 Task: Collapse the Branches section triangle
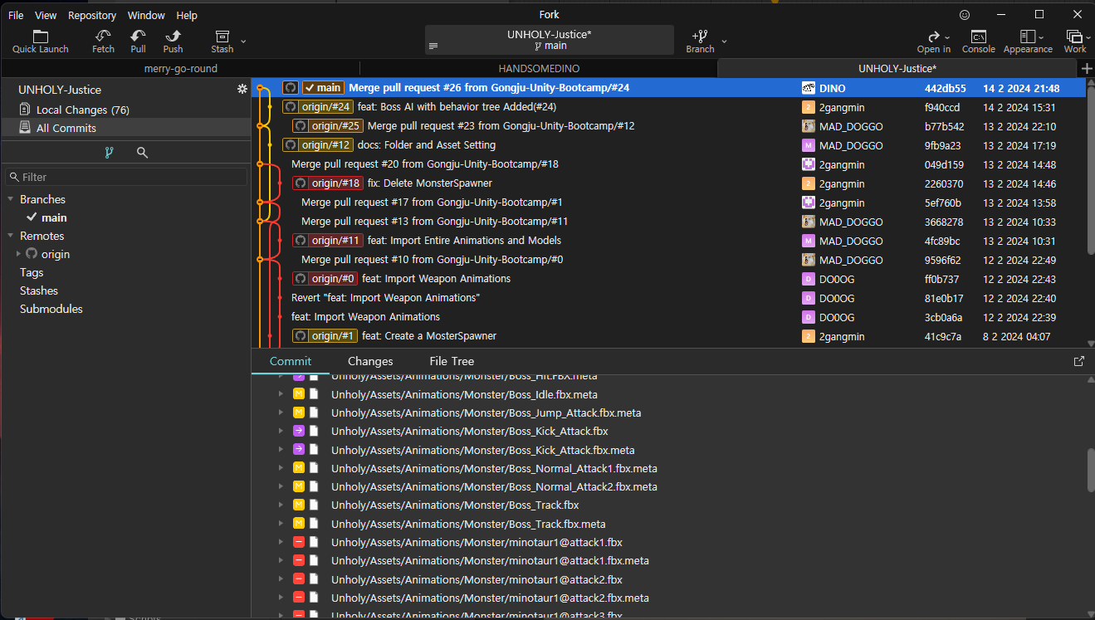11,199
